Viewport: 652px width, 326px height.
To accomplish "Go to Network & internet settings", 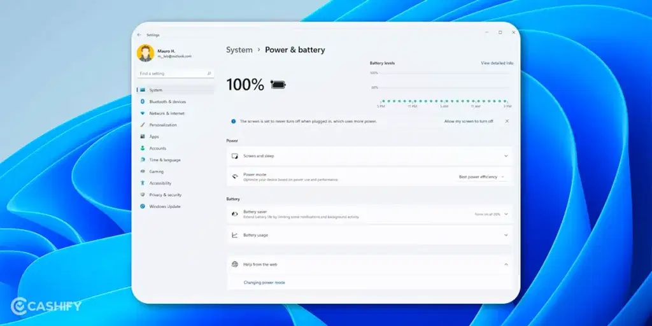I will [176, 113].
